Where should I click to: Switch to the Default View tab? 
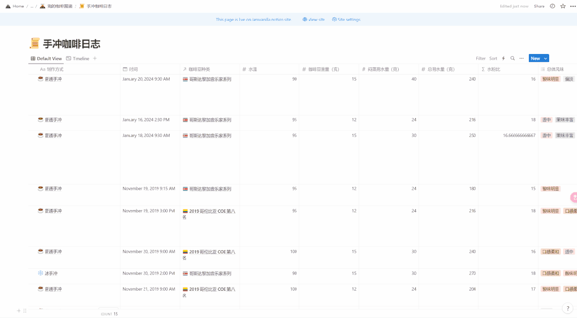(x=46, y=58)
